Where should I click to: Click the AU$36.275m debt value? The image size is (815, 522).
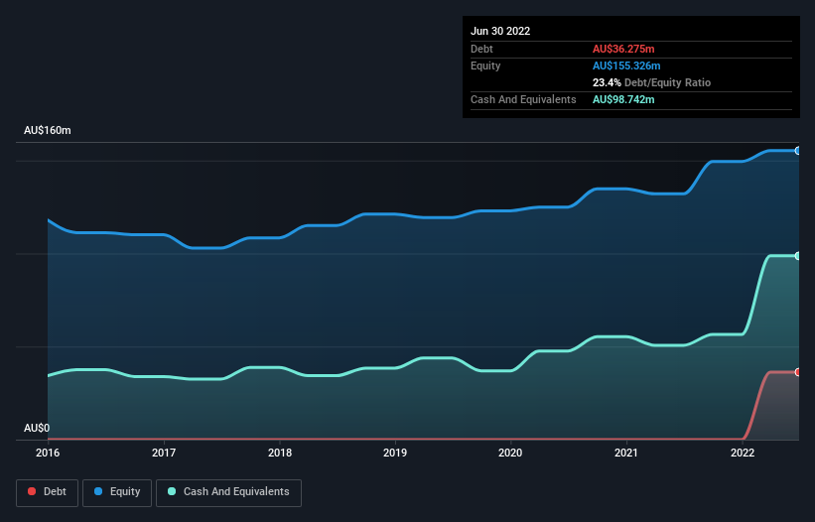point(623,49)
